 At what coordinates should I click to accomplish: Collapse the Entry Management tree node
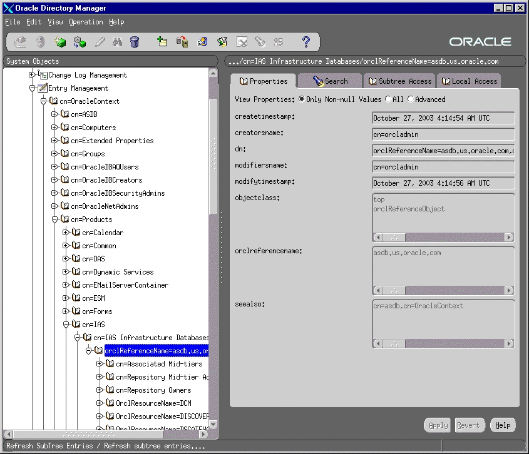pyautogui.click(x=32, y=88)
